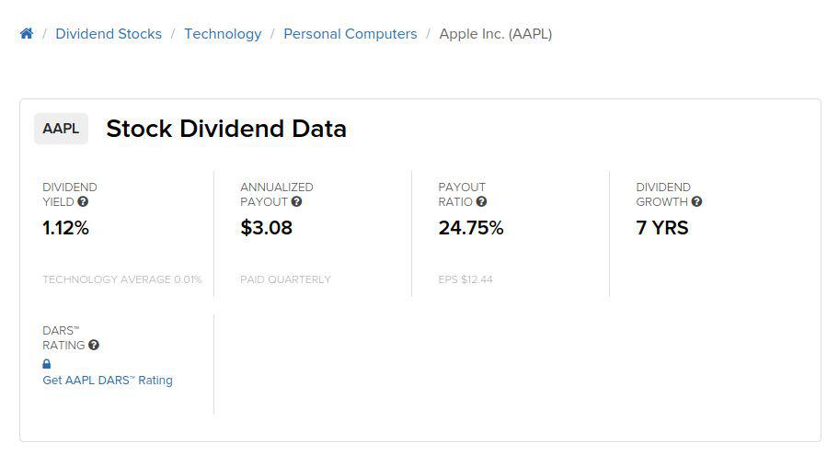Click the Technology Average 0.01% text
The image size is (839, 455).
(122, 279)
